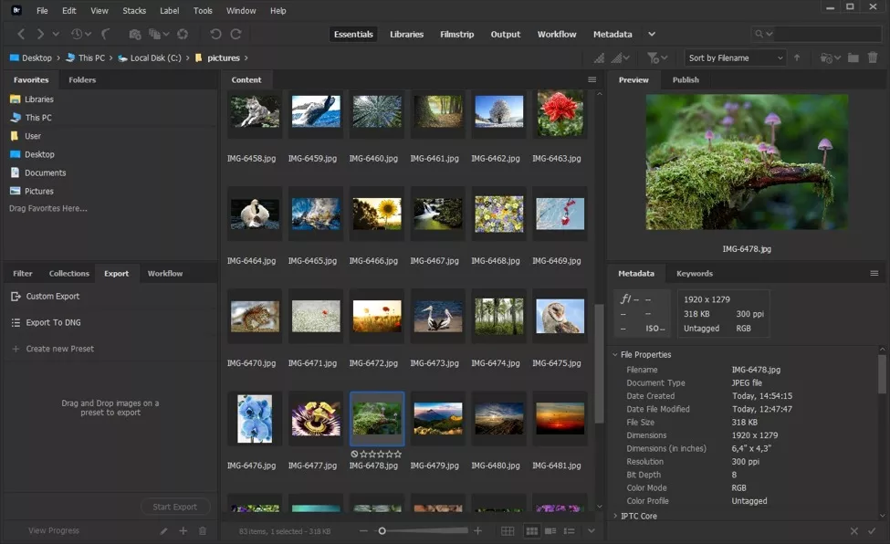The image size is (890, 544).
Task: Switch to list view layout
Action: click(x=570, y=530)
